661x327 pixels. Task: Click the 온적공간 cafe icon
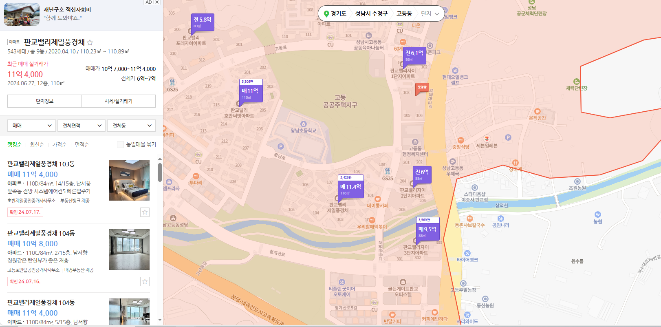click(537, 111)
